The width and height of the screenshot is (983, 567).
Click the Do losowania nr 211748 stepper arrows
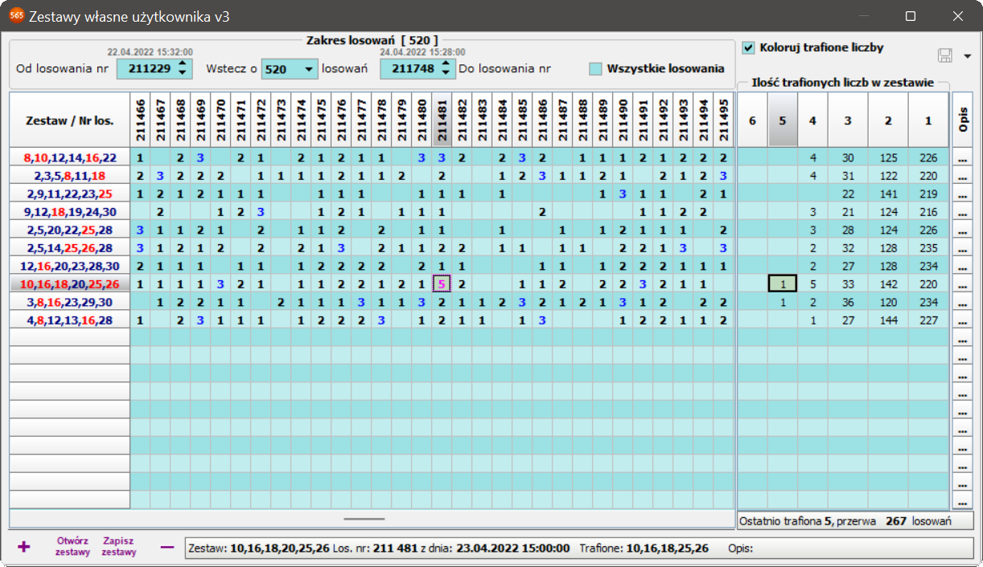(446, 69)
